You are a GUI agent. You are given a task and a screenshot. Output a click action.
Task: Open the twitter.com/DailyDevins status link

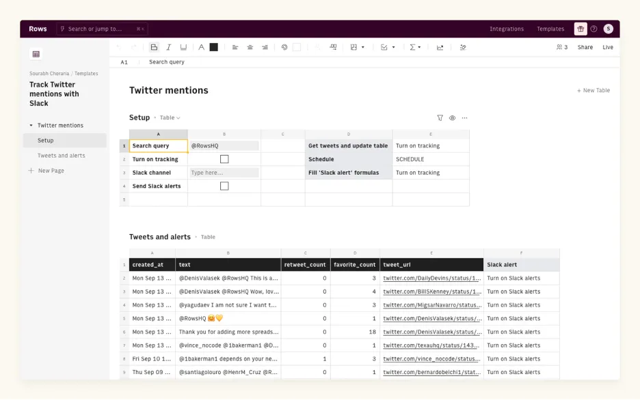432,278
